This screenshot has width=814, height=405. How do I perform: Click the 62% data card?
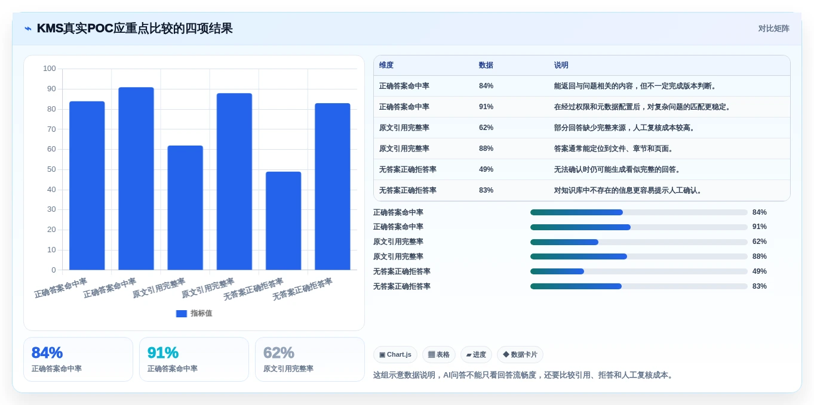pos(310,359)
